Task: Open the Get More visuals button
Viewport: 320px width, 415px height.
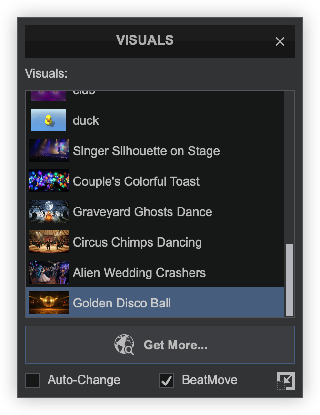Action: (160, 345)
